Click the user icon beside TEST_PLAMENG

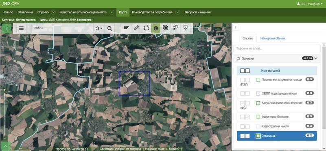(x=298, y=4)
